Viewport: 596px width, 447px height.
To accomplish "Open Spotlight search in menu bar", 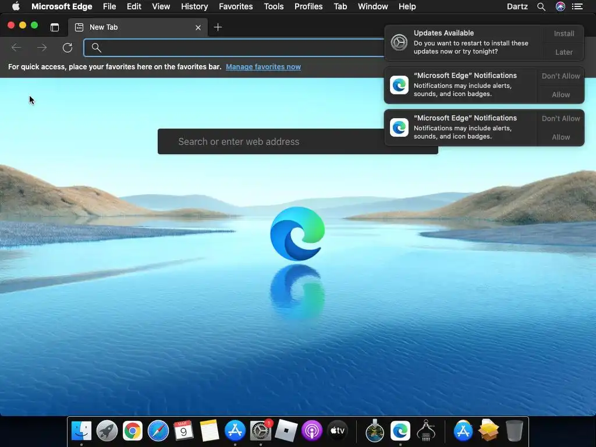I will pos(541,6).
